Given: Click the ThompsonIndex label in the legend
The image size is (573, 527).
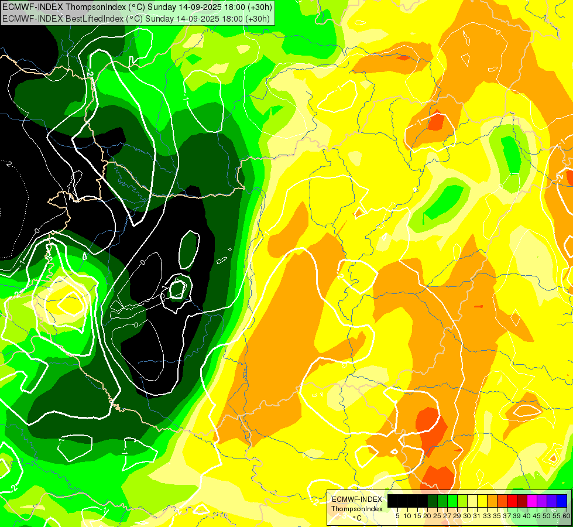Looking at the screenshot, I should tap(357, 509).
